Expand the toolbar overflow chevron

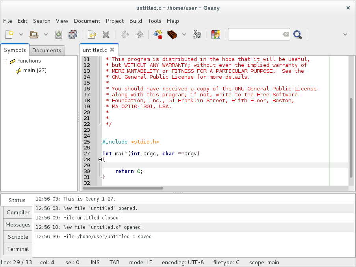tap(345, 35)
